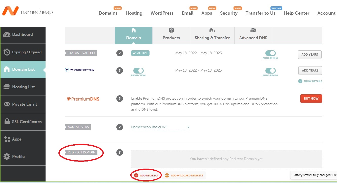Click the Battery status tooltip

coord(314,175)
